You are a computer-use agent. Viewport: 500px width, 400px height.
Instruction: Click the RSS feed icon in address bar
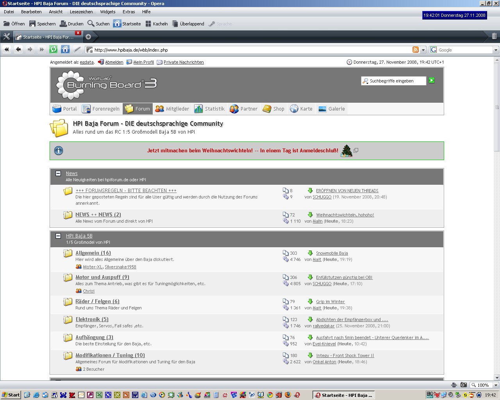click(416, 50)
